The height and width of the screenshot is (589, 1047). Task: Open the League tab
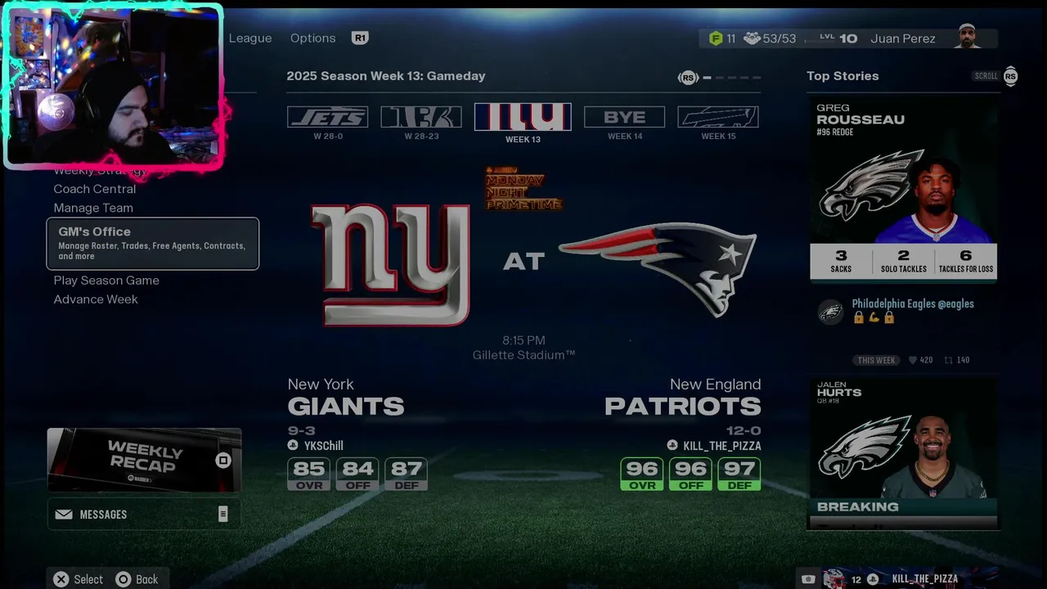250,38
